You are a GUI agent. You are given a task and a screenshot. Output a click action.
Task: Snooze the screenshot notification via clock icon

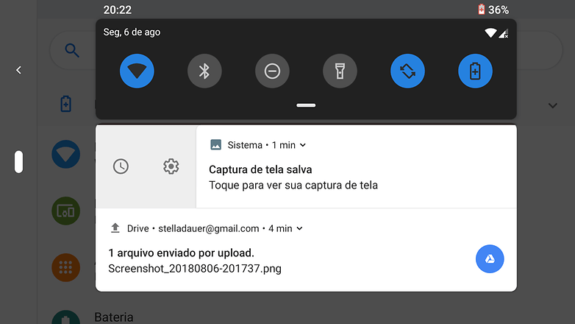(121, 166)
